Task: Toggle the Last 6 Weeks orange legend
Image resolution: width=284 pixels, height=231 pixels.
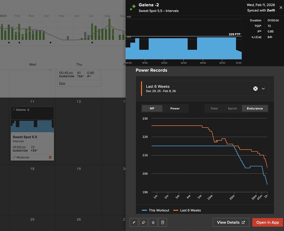Action: coord(187,210)
